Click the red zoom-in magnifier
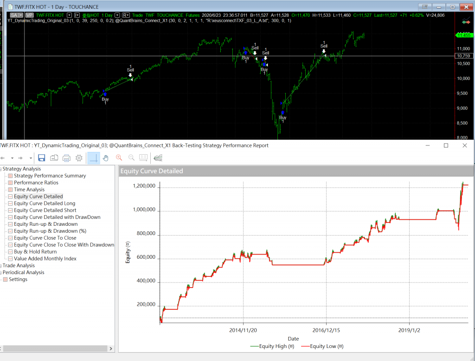This screenshot has width=475, height=361. click(119, 158)
